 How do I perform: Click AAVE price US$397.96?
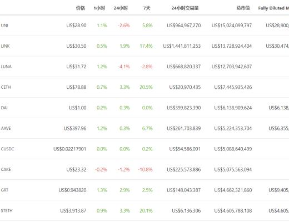[75, 128]
